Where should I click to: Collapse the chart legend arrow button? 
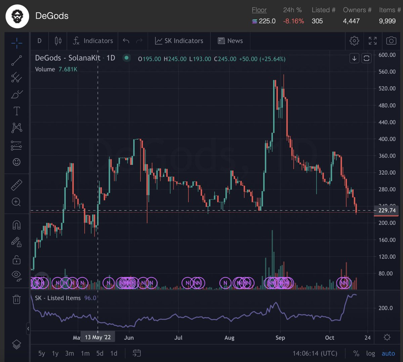354,58
